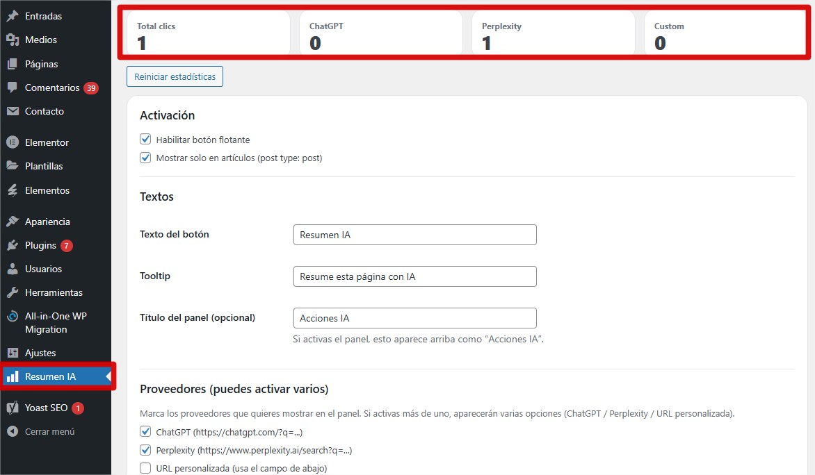Select the Plantillas folder icon
Image resolution: width=815 pixels, height=475 pixels.
point(12,166)
